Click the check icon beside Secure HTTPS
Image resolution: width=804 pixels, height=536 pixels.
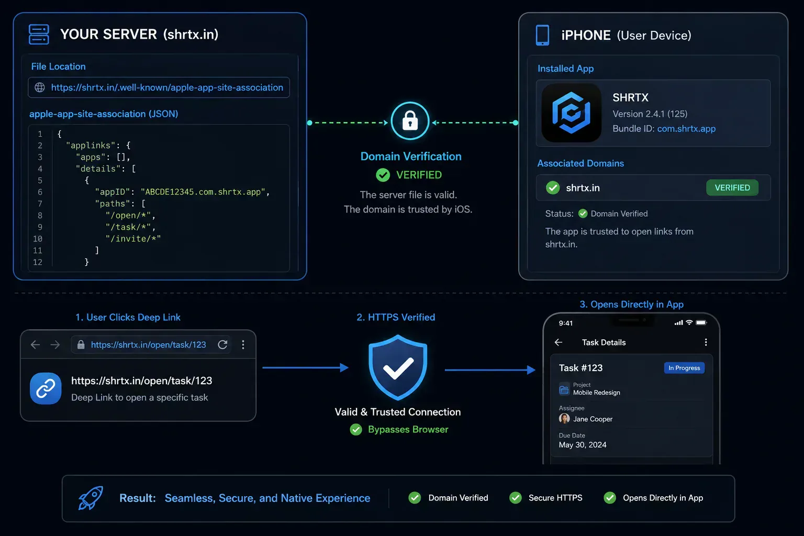tap(516, 498)
